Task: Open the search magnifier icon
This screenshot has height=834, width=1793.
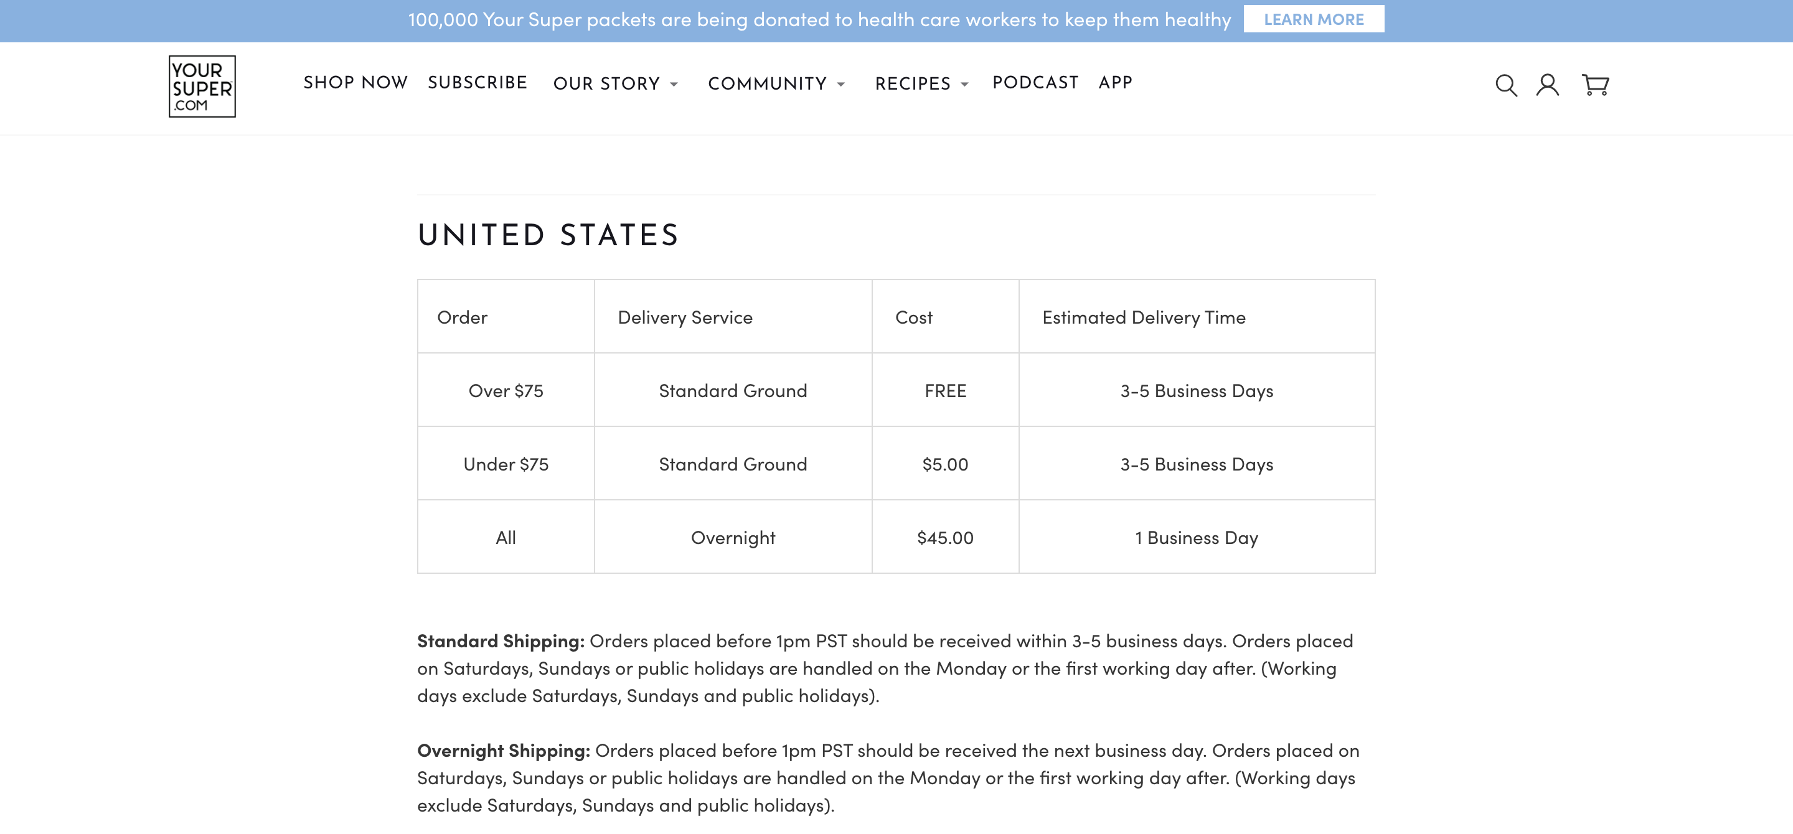Action: point(1506,85)
